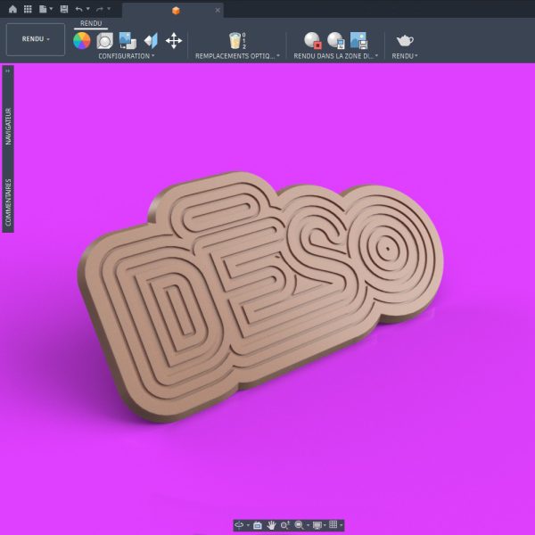Open the zoom options dropdown arrow

tap(309, 525)
